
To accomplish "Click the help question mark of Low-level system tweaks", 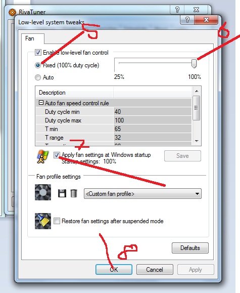I will [x=187, y=20].
